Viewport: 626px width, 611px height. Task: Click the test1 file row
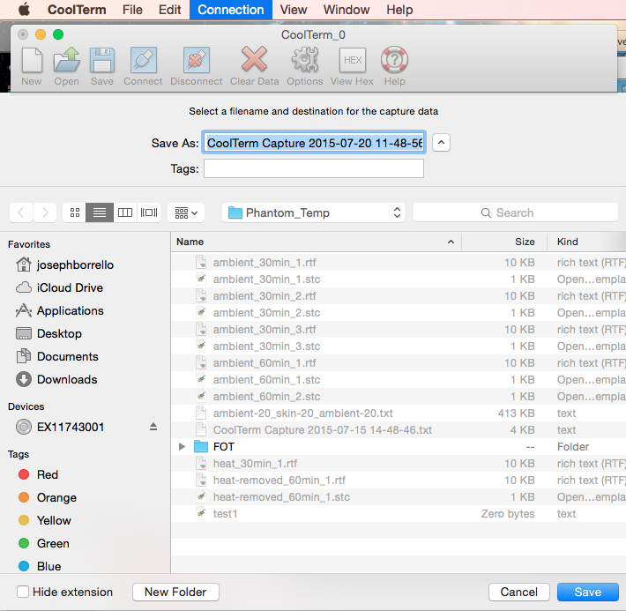(399, 513)
